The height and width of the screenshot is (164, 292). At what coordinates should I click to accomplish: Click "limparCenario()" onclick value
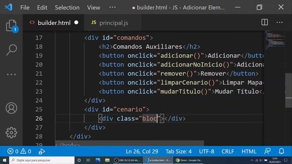(188, 82)
